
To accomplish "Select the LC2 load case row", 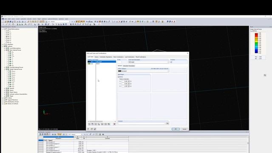I will coord(102,64).
